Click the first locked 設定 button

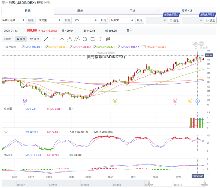(x=174, y=20)
